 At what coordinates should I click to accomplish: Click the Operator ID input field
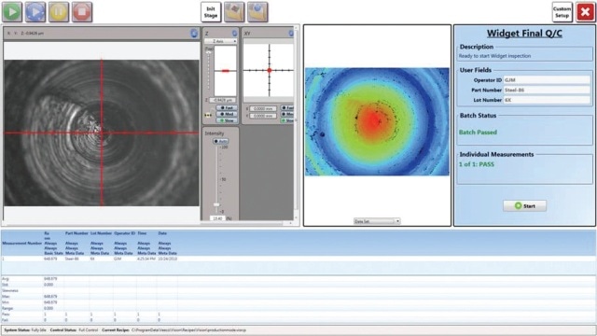click(547, 80)
